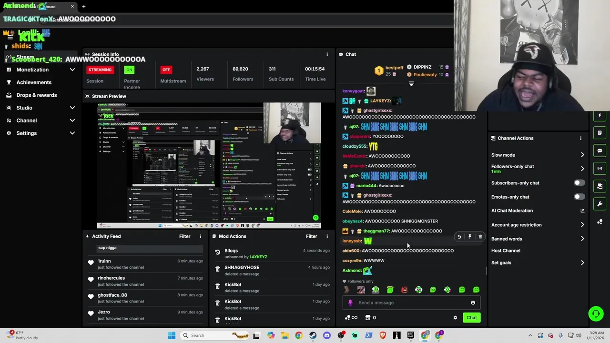Expand the Studio sidebar section
610x343 pixels.
pos(72,108)
